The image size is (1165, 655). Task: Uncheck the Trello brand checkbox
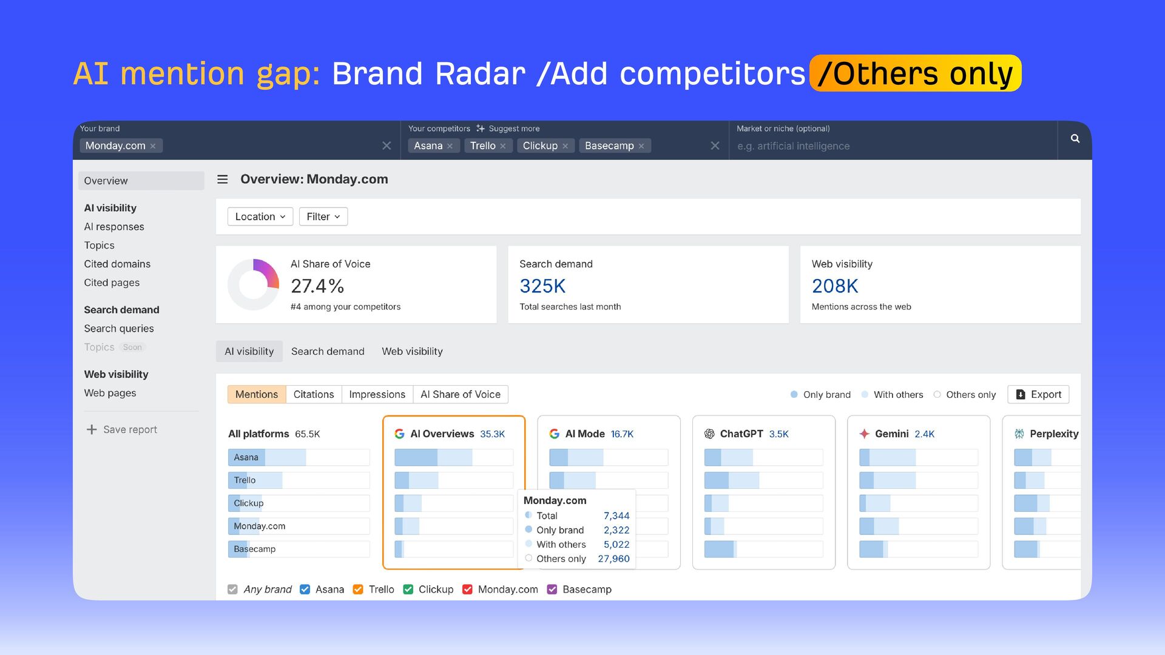pyautogui.click(x=358, y=589)
